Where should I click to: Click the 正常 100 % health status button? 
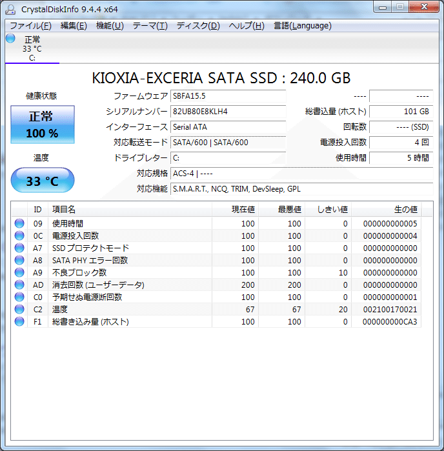coord(43,125)
